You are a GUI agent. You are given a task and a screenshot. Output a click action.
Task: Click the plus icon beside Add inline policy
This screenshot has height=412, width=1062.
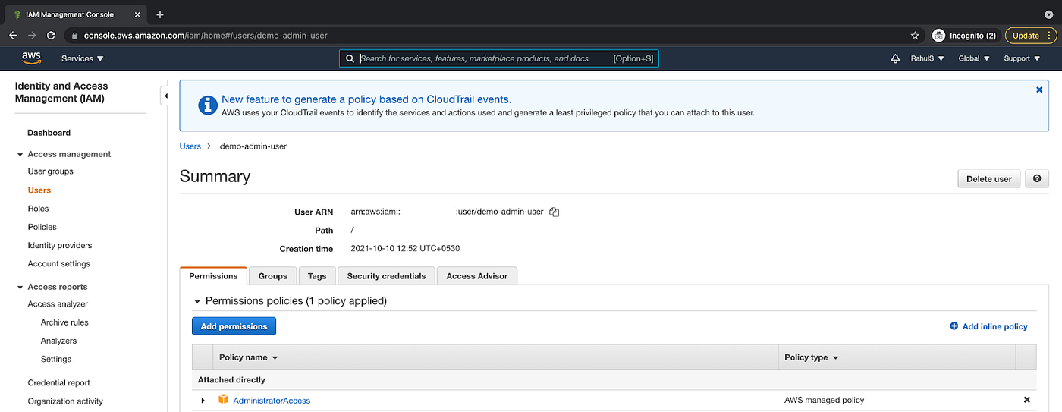pyautogui.click(x=954, y=326)
